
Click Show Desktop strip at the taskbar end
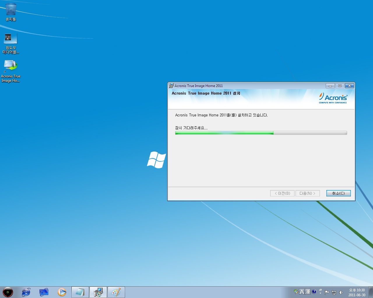coord(371,292)
